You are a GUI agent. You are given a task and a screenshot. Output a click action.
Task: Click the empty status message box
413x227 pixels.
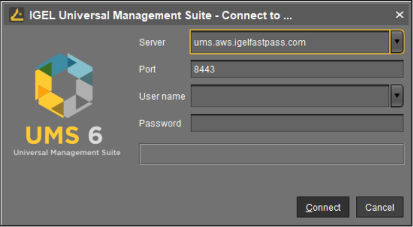click(x=271, y=154)
